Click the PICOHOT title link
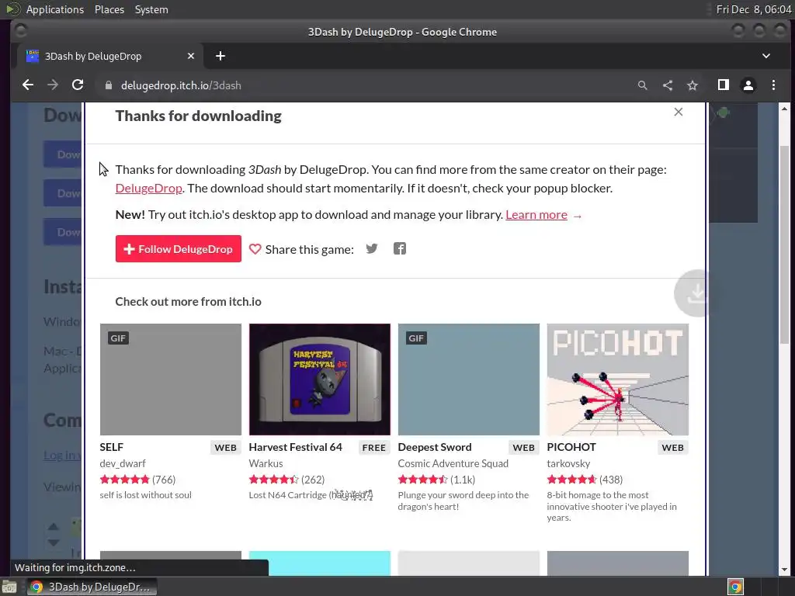 [x=571, y=447]
